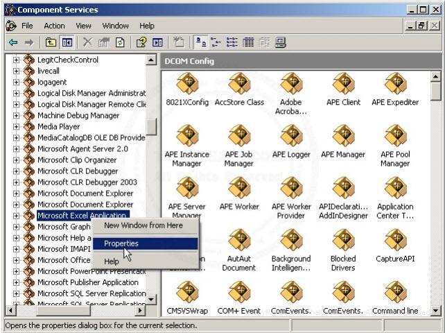
Task: Click the Help toolbar icon with question mark
Action: pyautogui.click(x=141, y=42)
